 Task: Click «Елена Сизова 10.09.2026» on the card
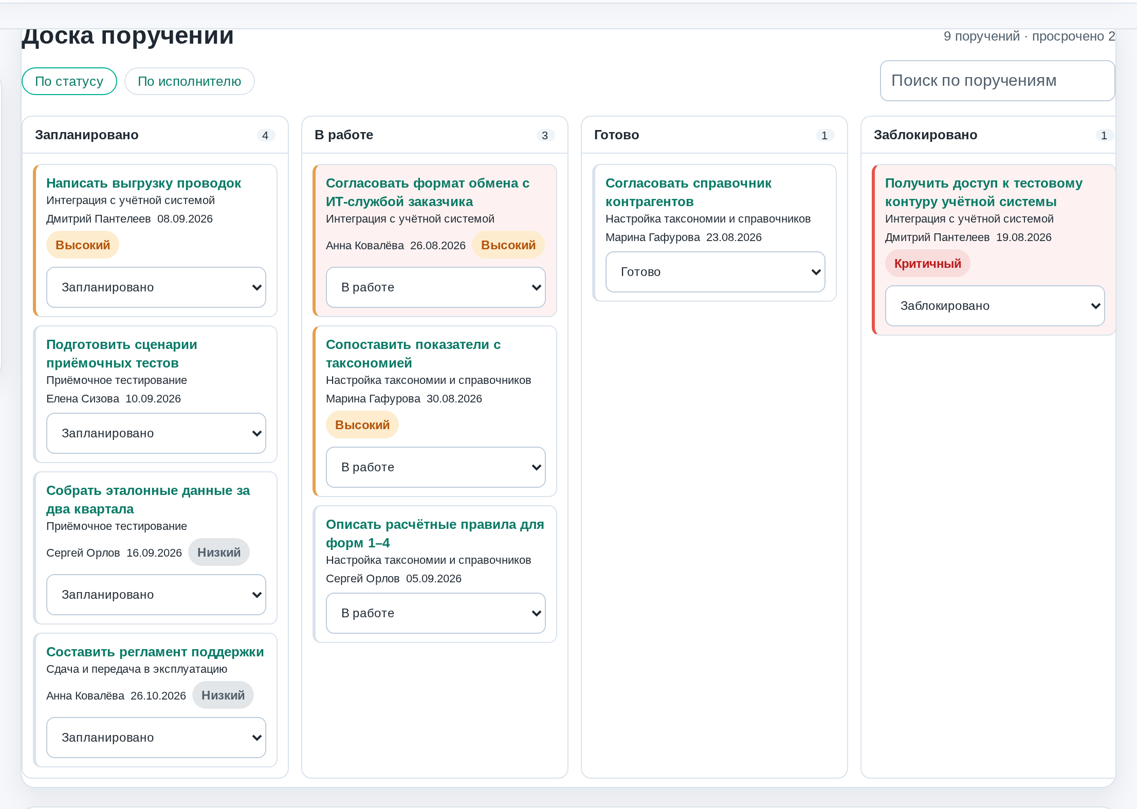pos(114,399)
